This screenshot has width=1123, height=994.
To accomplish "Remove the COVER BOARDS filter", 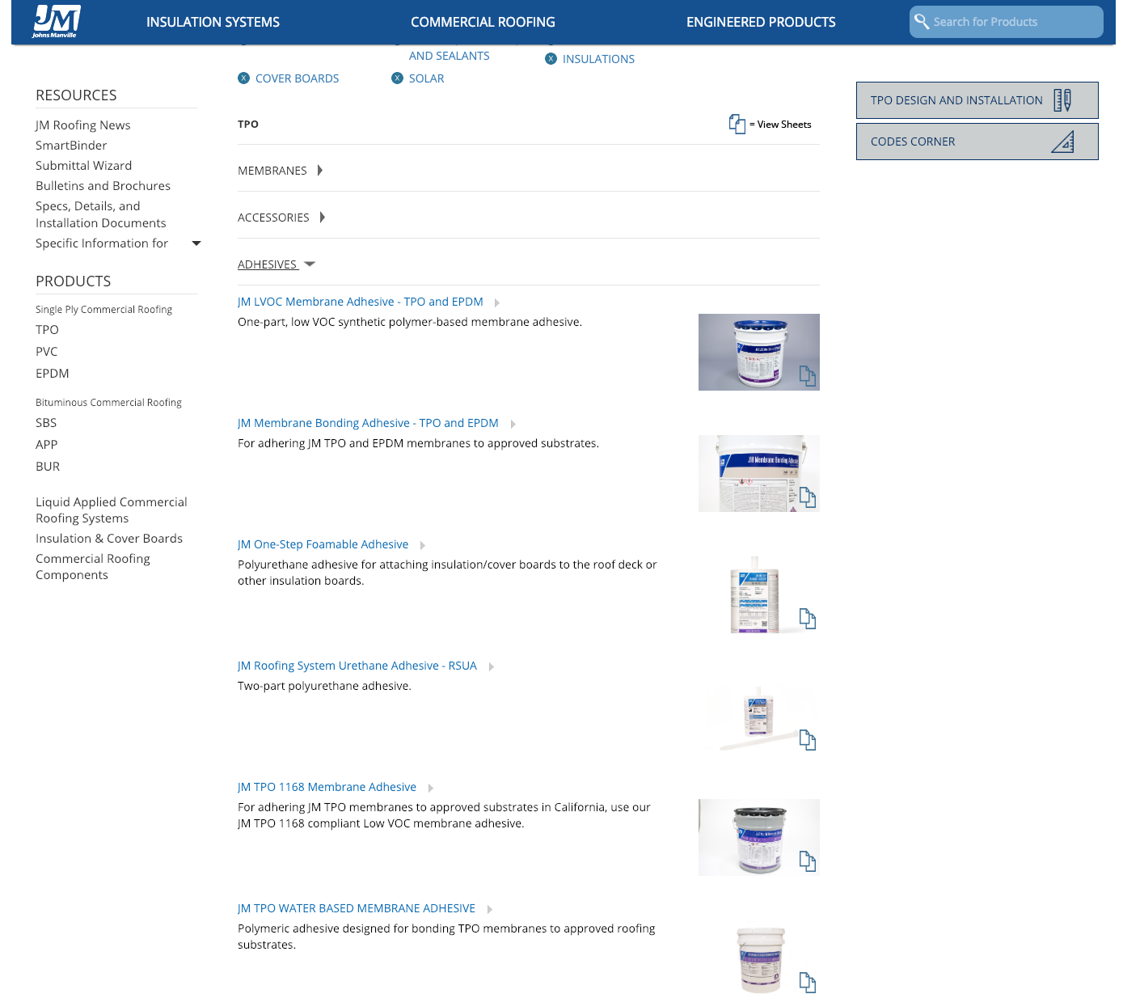I will pos(243,78).
